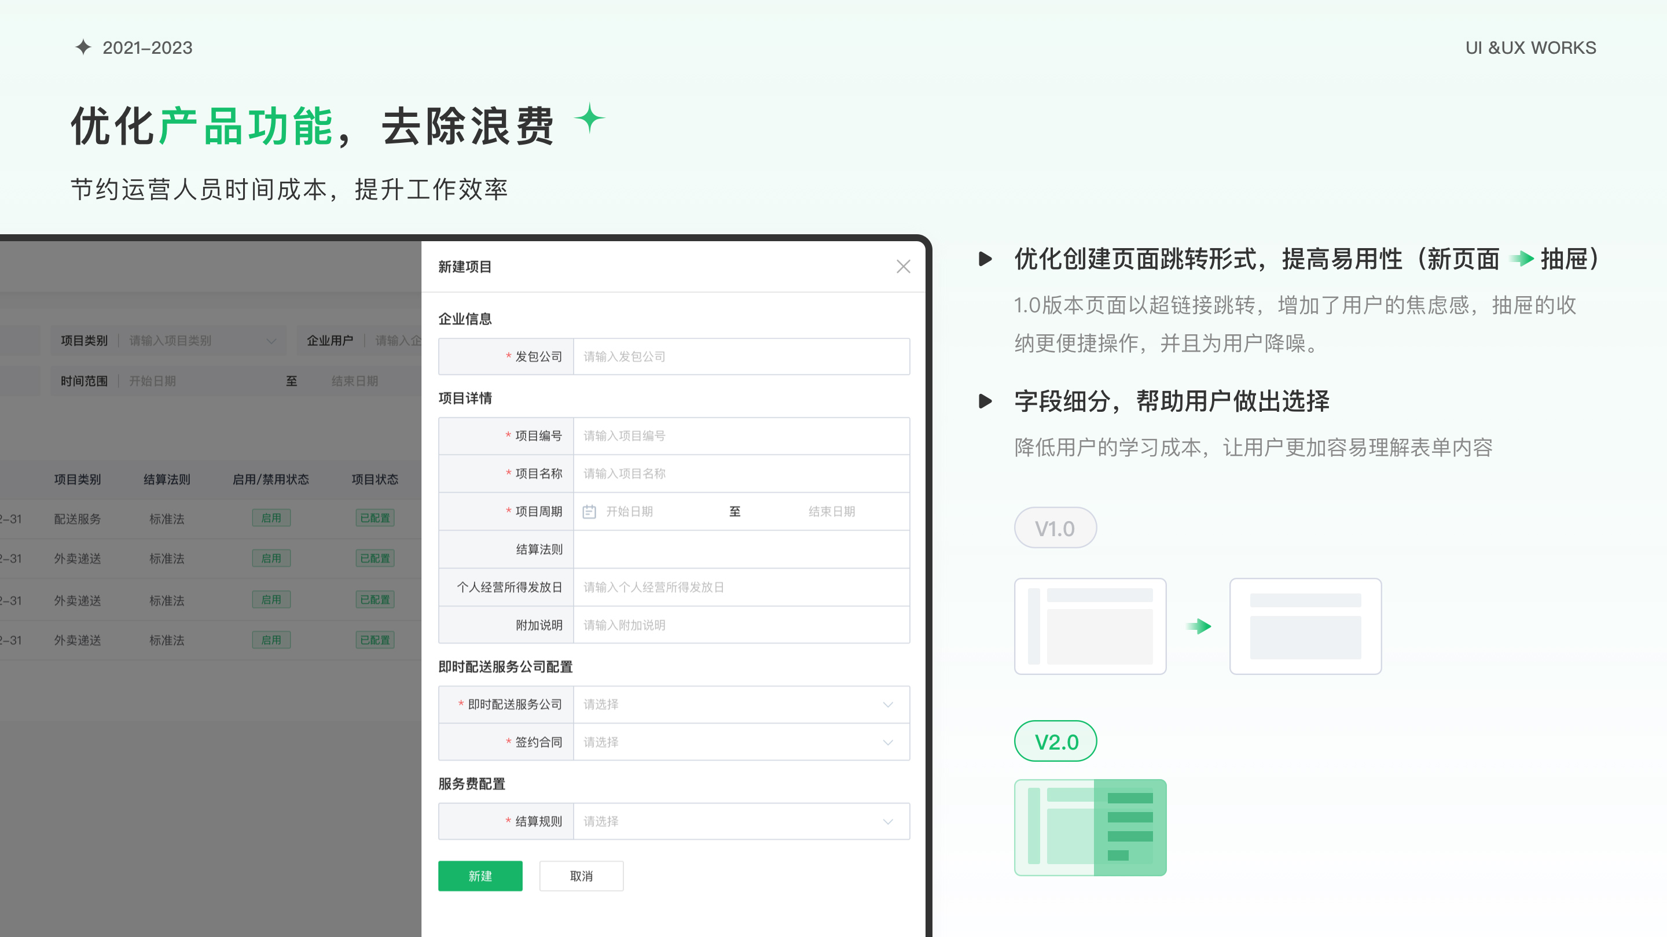Open the 签约合同 dropdown

(741, 742)
